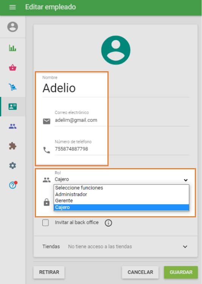The height and width of the screenshot is (284, 202).
Task: Go to items via shopping basket icon
Action: coord(12,67)
